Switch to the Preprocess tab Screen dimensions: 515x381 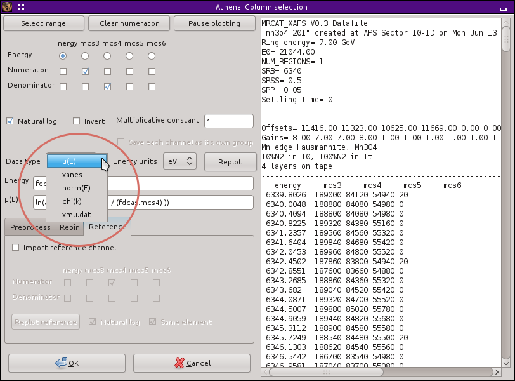coord(30,227)
